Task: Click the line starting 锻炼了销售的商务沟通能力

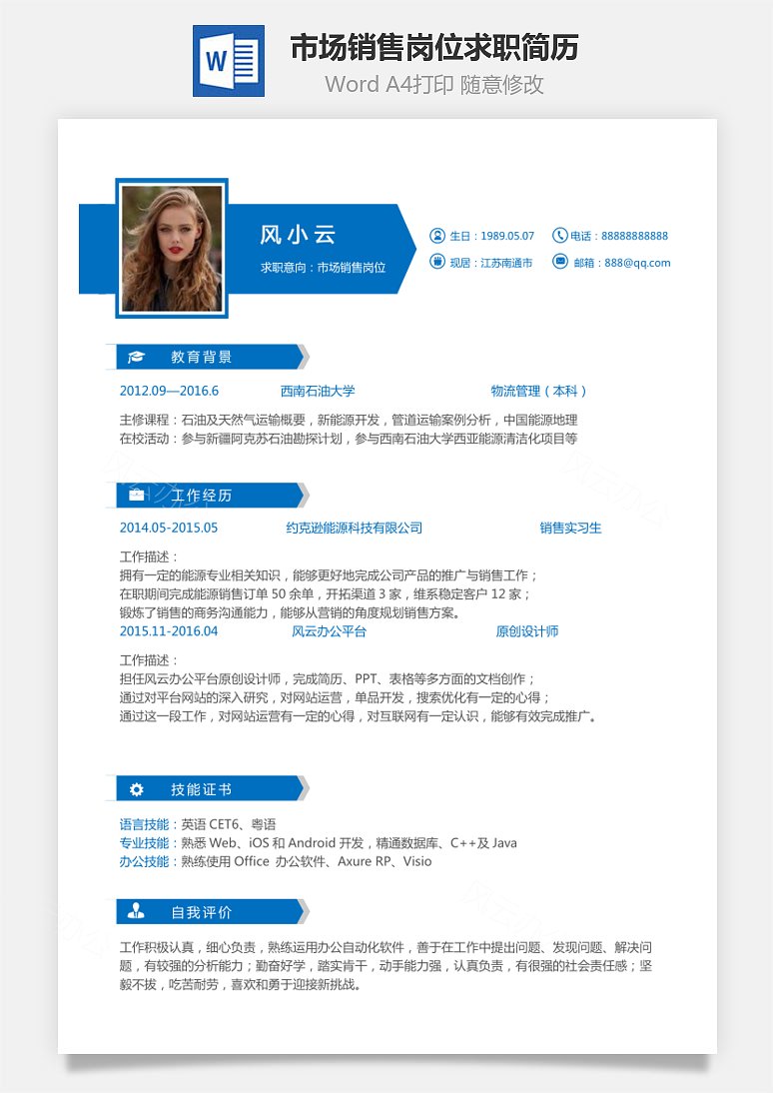Action: [x=290, y=612]
